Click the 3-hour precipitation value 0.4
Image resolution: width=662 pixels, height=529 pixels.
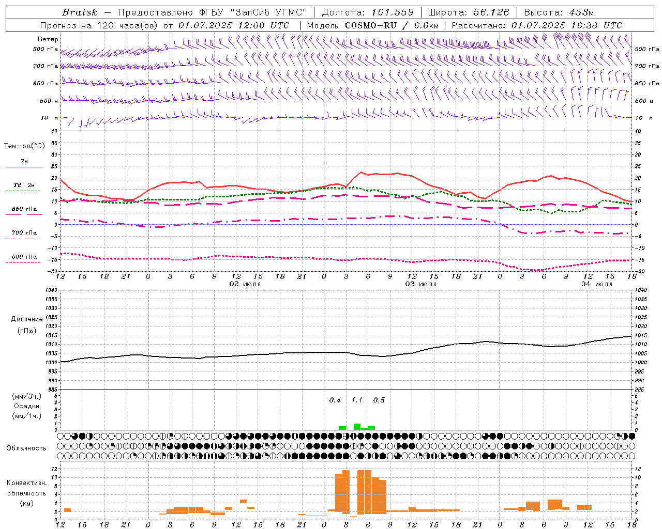(335, 400)
